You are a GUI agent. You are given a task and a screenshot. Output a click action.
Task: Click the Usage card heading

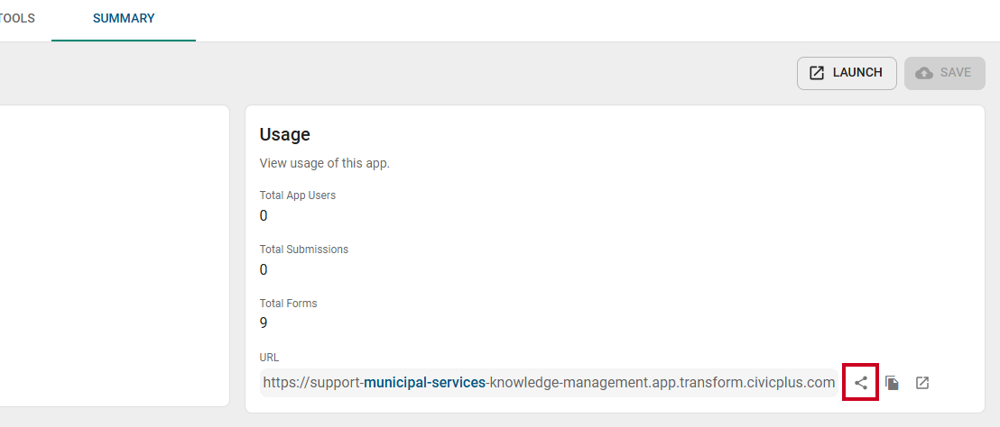[284, 134]
